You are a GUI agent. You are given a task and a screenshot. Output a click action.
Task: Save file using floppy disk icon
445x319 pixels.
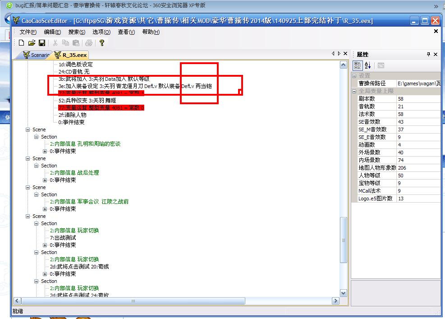42,43
